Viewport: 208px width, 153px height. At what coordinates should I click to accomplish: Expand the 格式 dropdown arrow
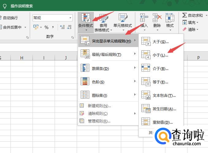(170, 30)
